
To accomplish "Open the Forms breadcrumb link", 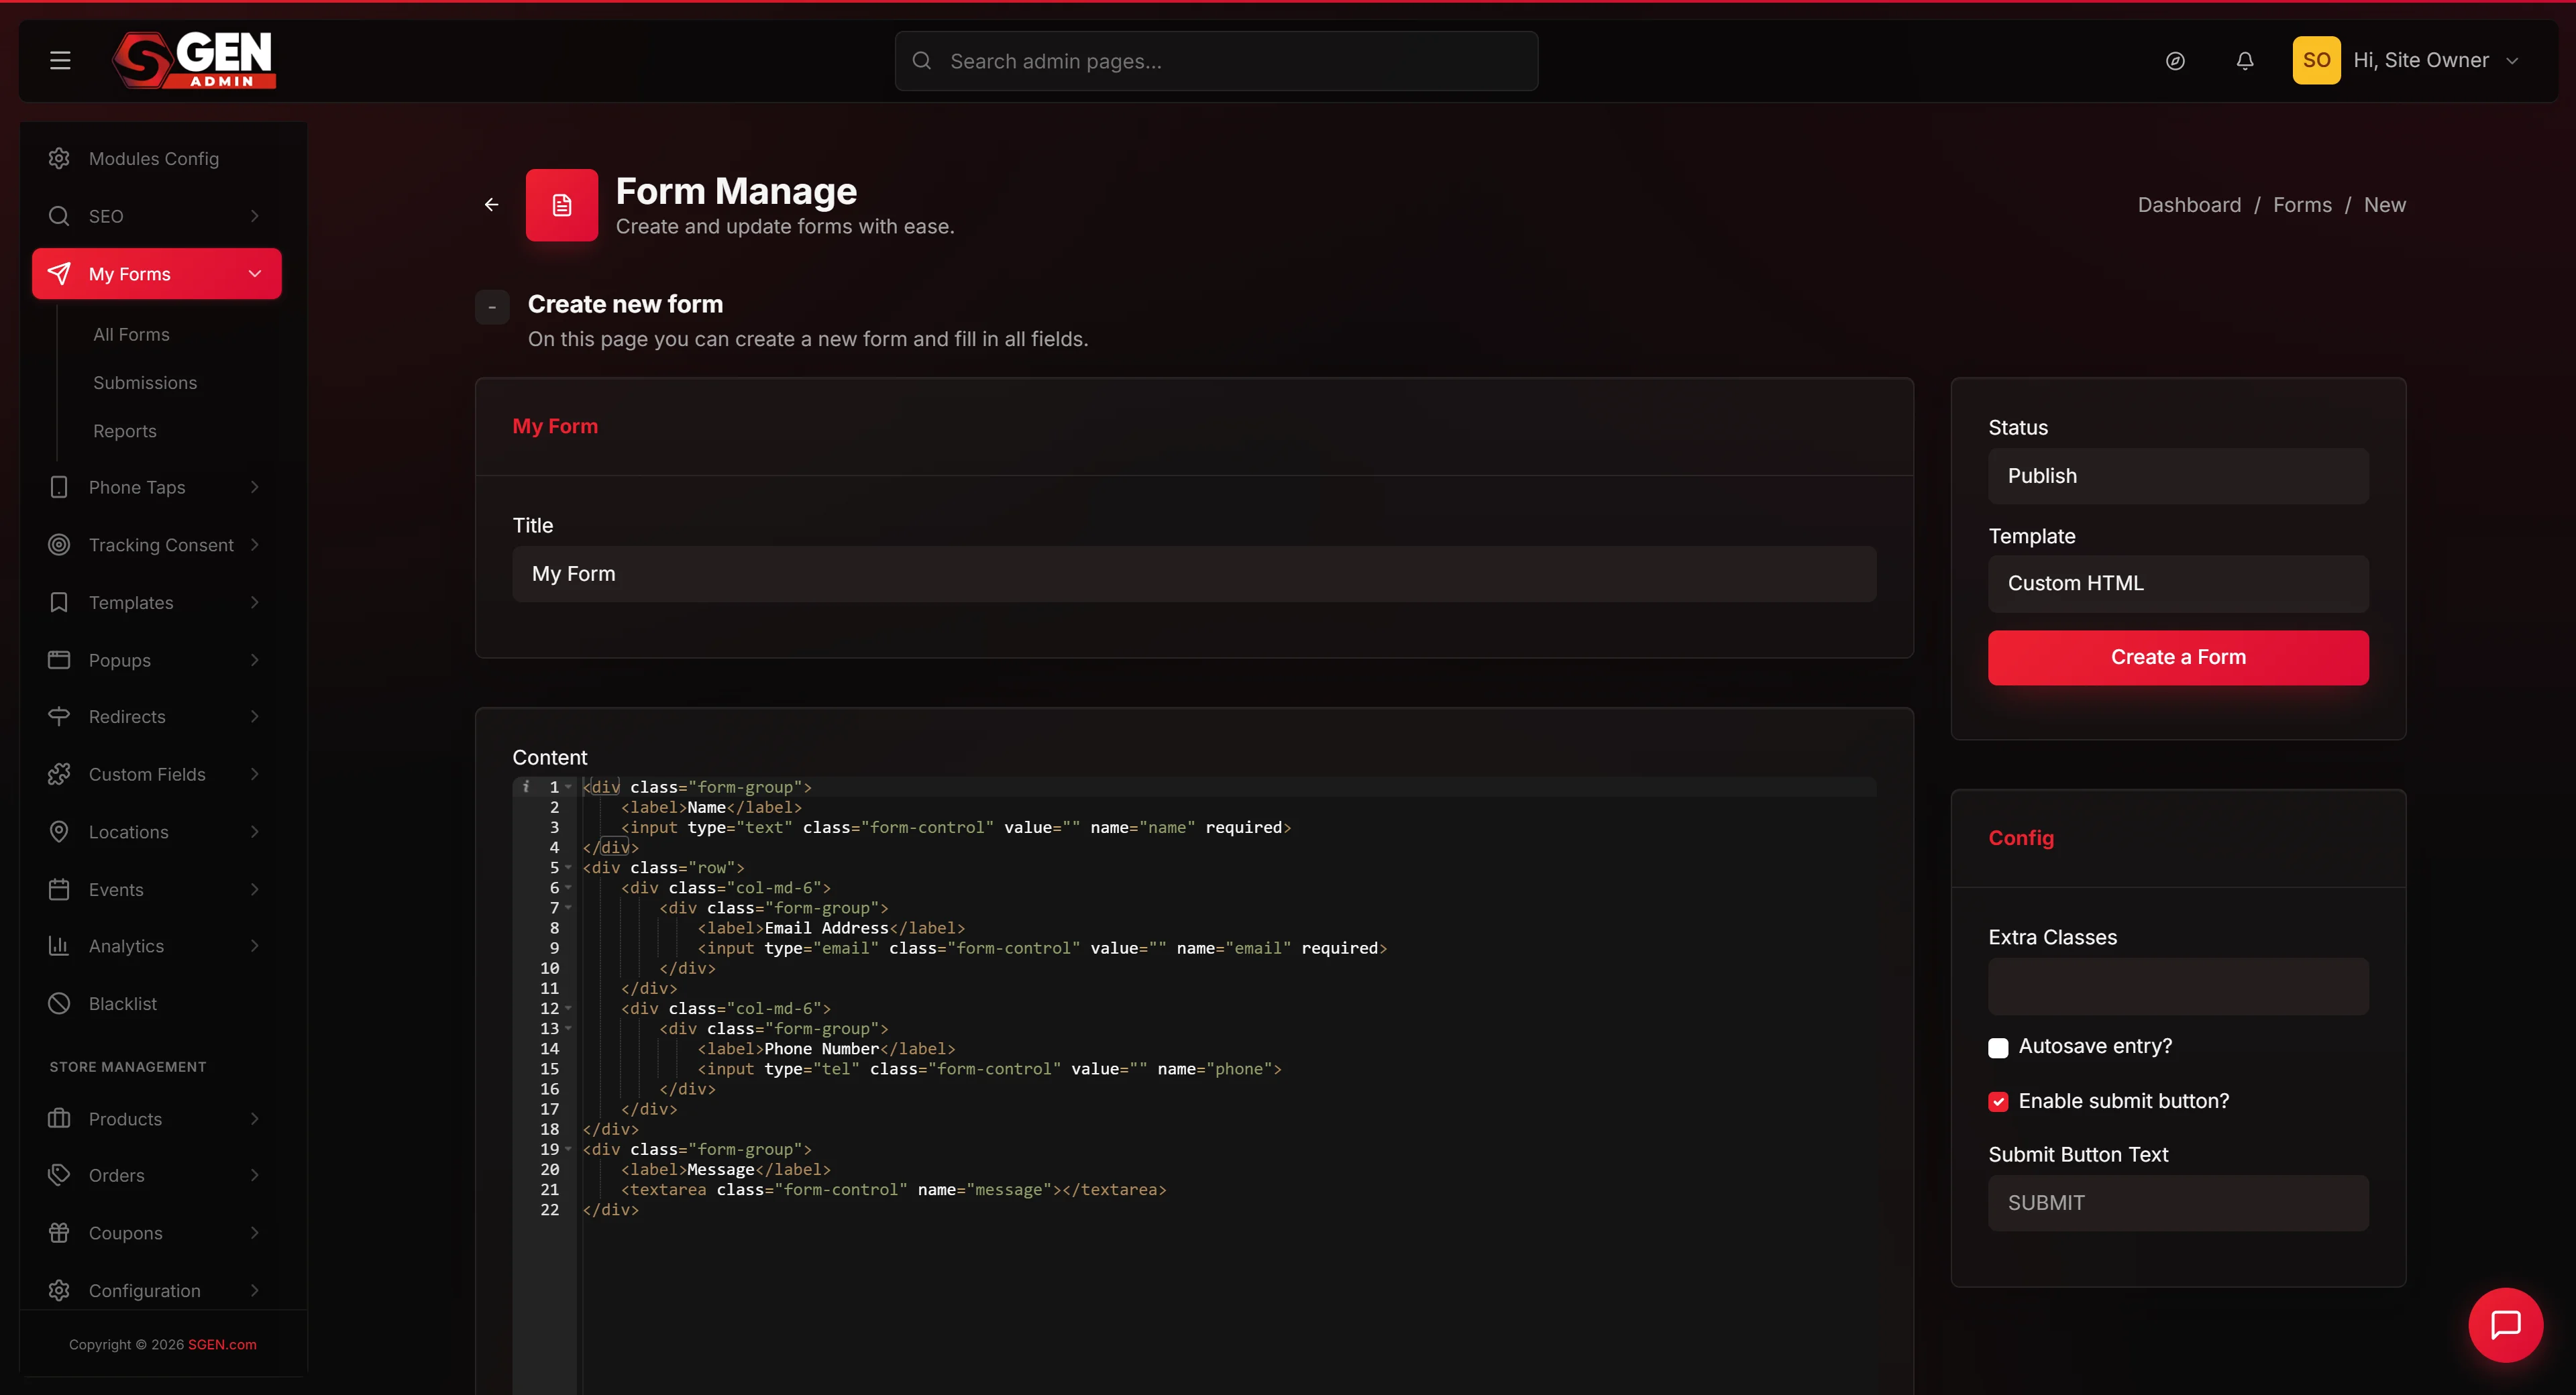I will 2302,205.
